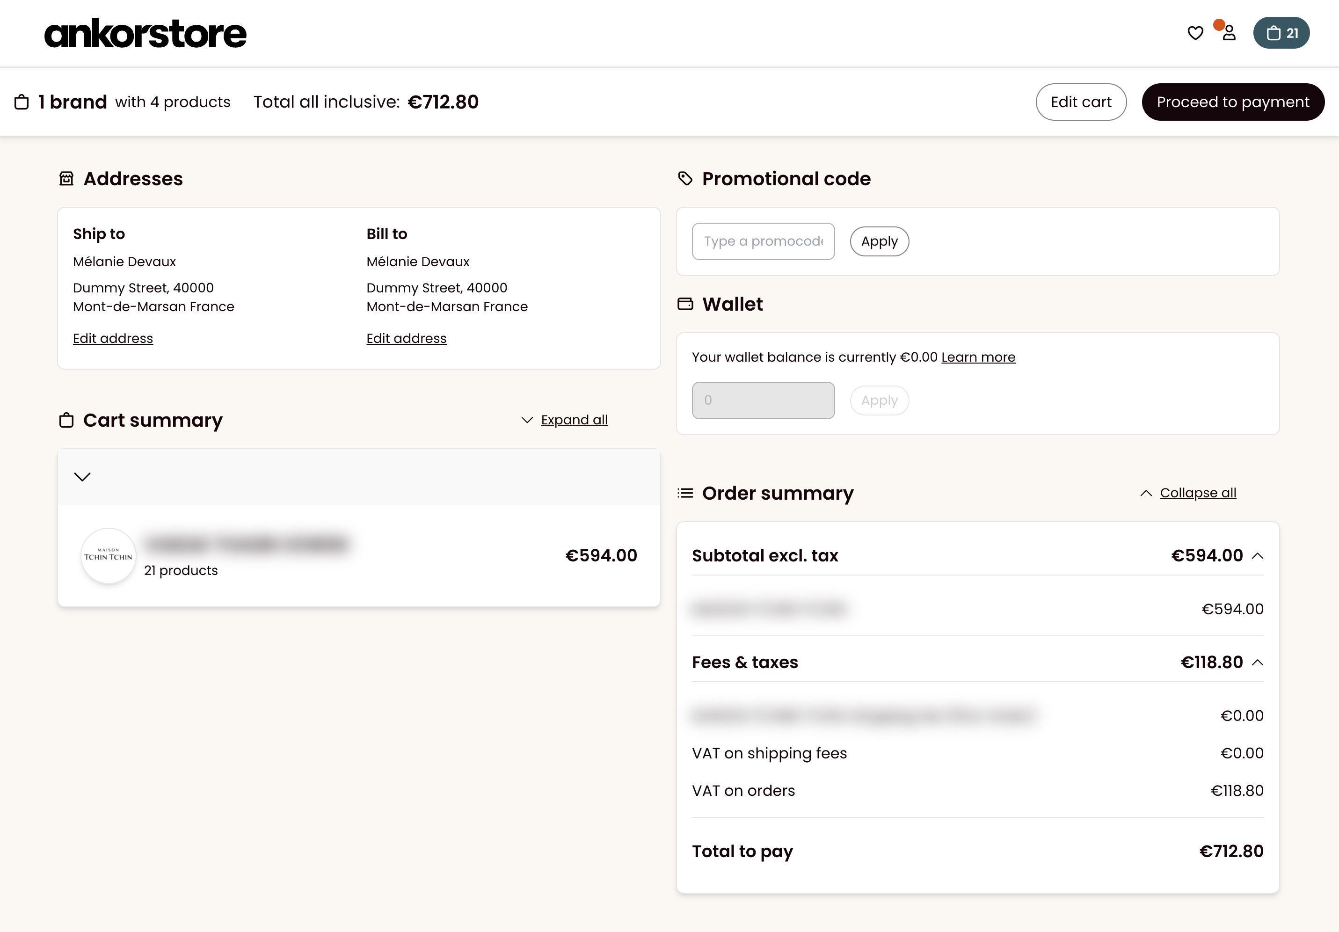
Task: Collapse the Subtotal excl. tax section
Action: click(x=1258, y=556)
